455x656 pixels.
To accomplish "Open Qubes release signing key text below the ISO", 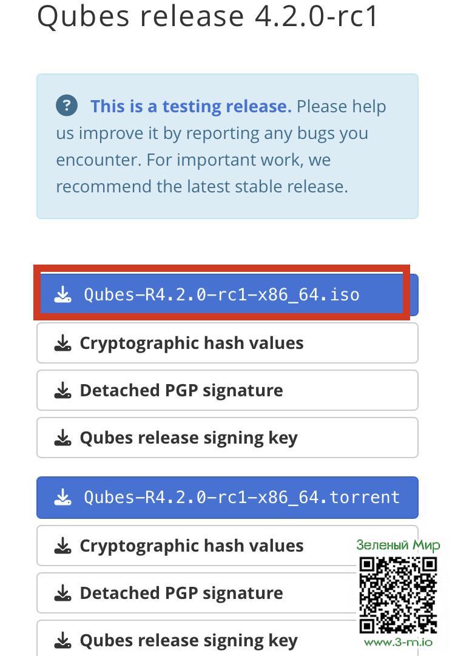I will tap(188, 438).
